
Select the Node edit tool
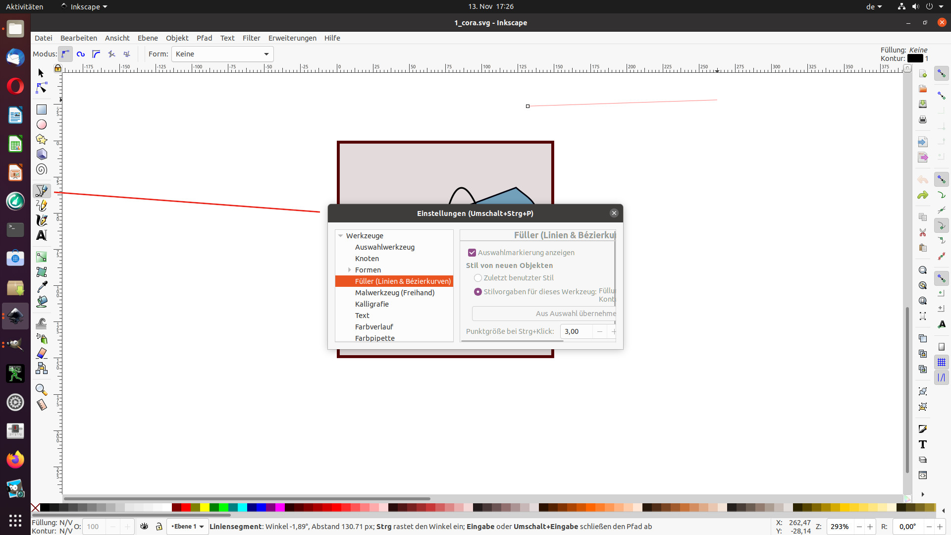pyautogui.click(x=42, y=88)
